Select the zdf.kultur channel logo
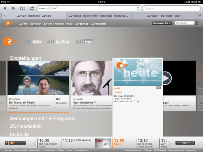Image resolution: width=203 pixels, height=152 pixels. click(58, 42)
